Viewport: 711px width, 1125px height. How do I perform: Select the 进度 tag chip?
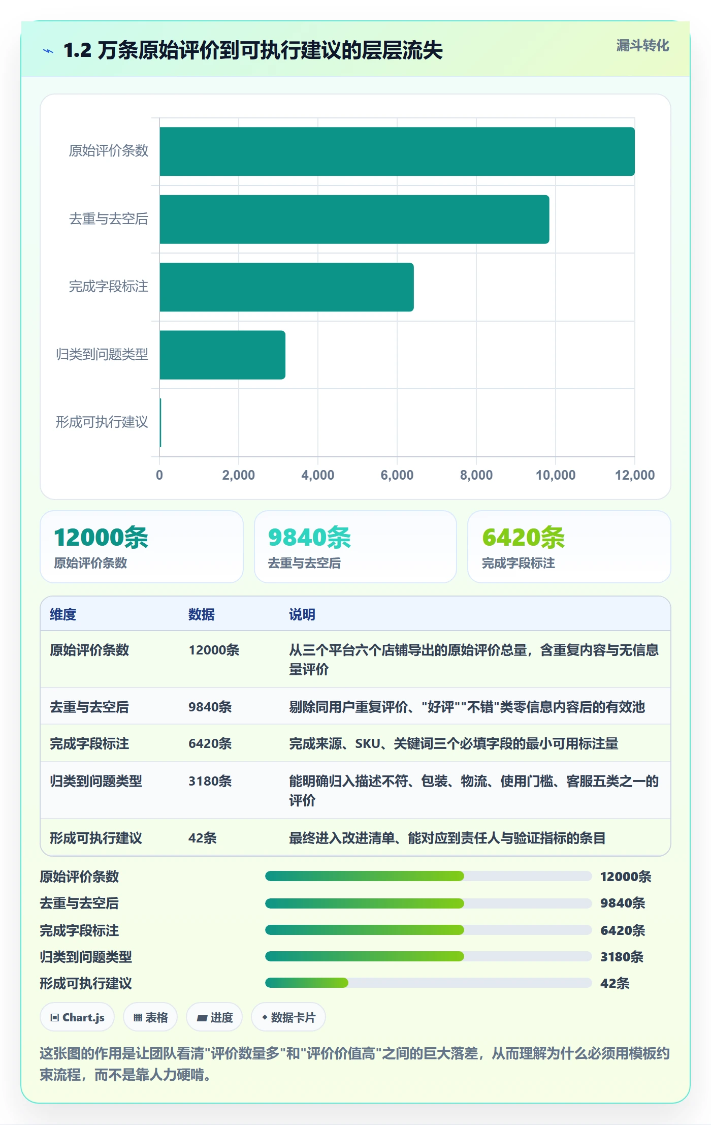[x=214, y=1017]
